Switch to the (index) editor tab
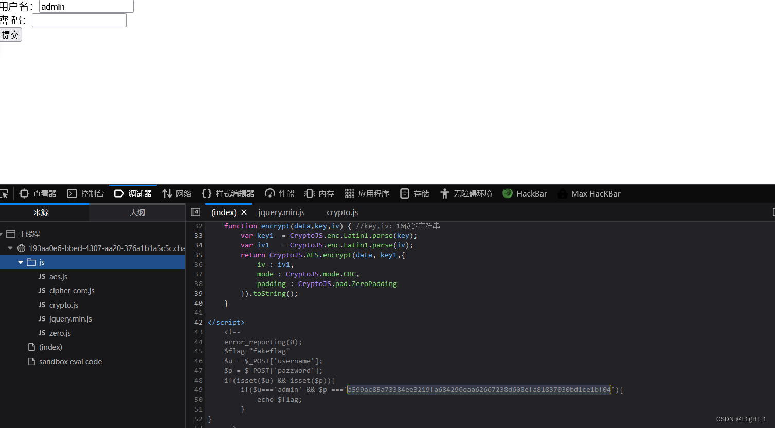Viewport: 775px width, 428px height. pyautogui.click(x=224, y=212)
